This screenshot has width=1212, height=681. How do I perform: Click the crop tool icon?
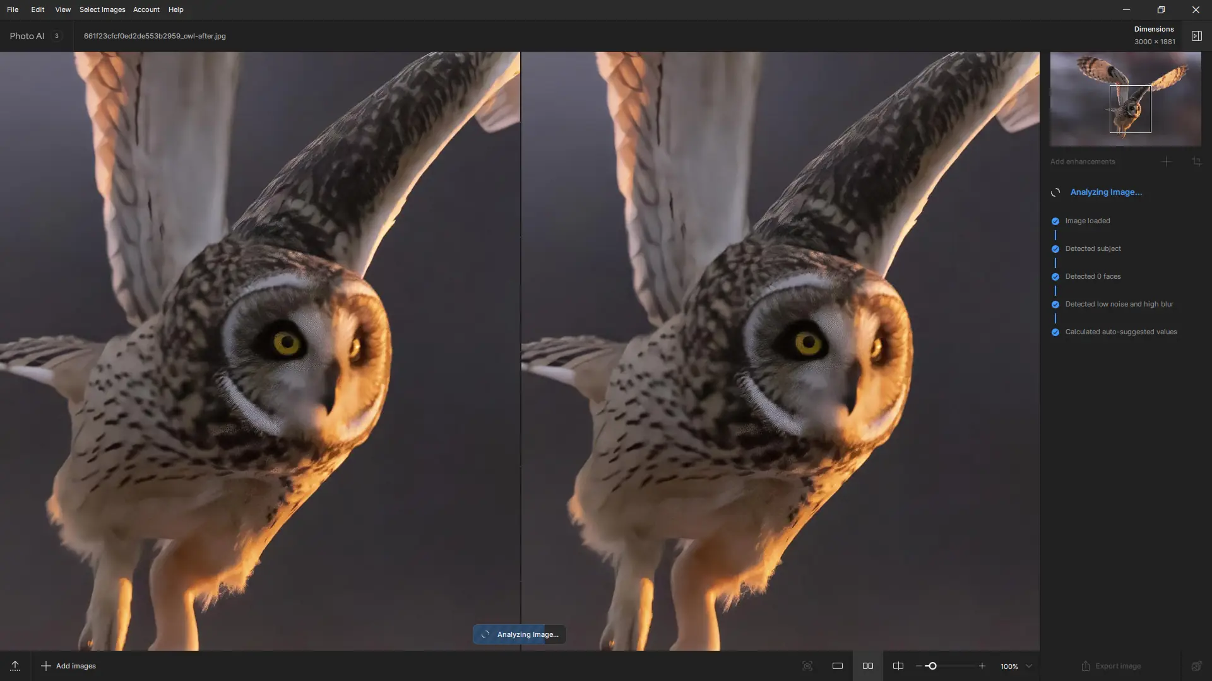1196,161
